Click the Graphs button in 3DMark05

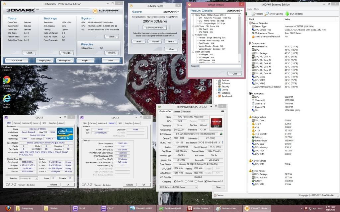tap(86, 61)
